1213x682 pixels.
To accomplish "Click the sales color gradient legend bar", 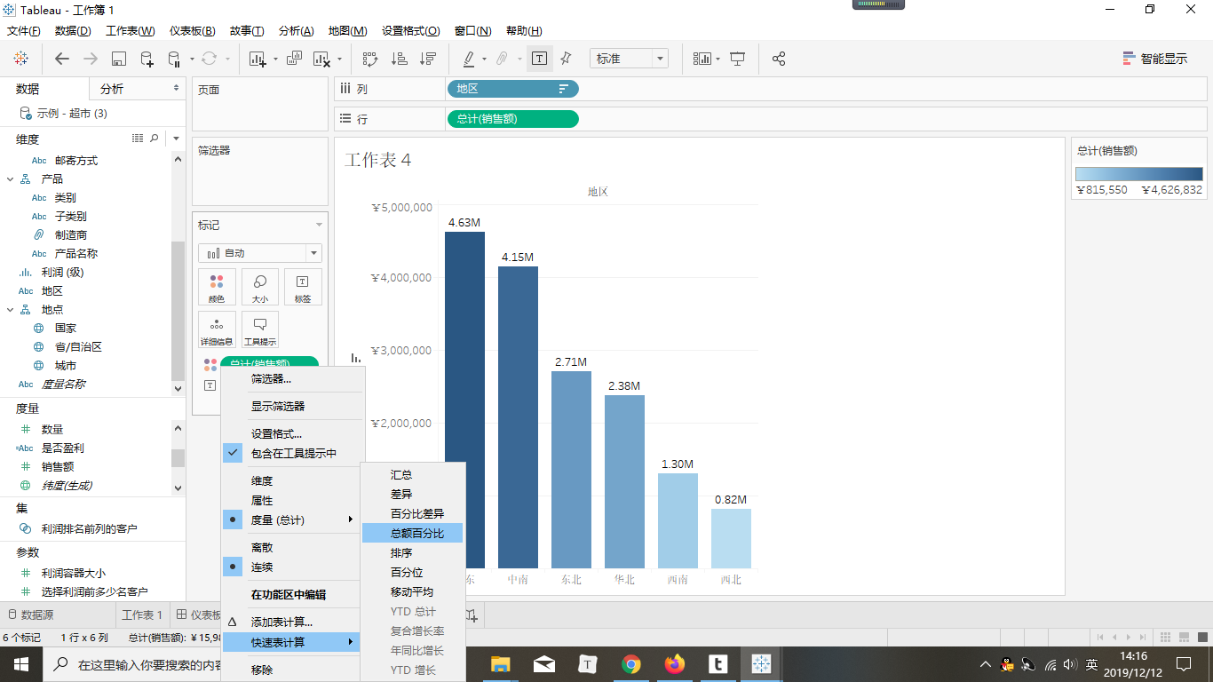I will coord(1139,174).
